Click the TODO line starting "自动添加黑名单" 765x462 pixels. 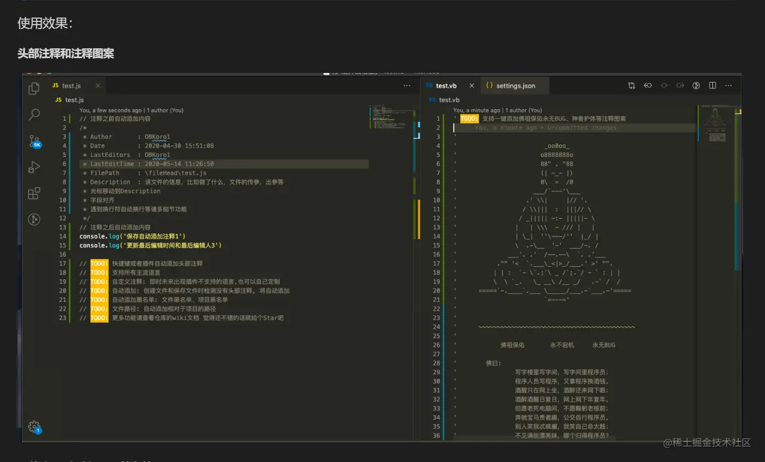[x=154, y=300]
